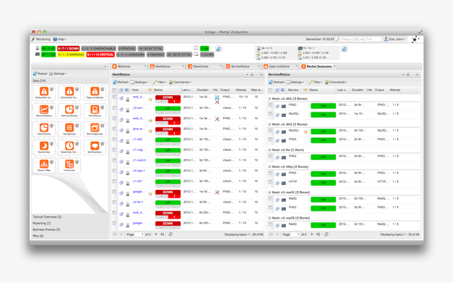453x283 pixels.
Task: Open Commands dropdown in ServiceStatus toolbar
Action: 336,82
